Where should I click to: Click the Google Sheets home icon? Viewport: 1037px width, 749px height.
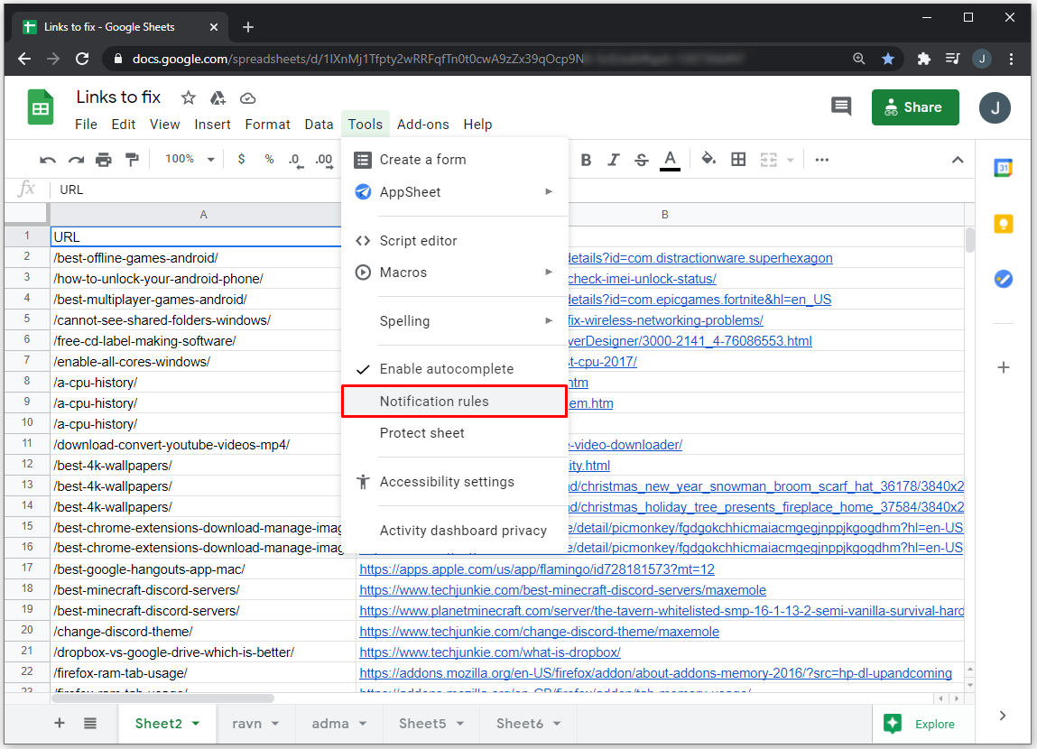(x=41, y=107)
